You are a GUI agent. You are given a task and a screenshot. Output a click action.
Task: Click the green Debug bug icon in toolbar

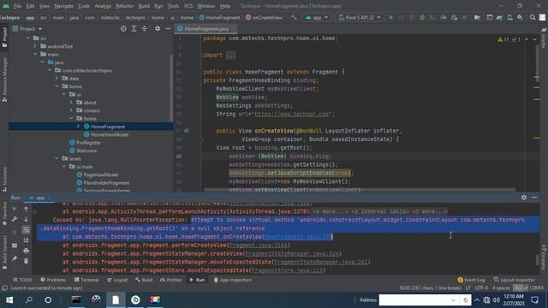422,17
